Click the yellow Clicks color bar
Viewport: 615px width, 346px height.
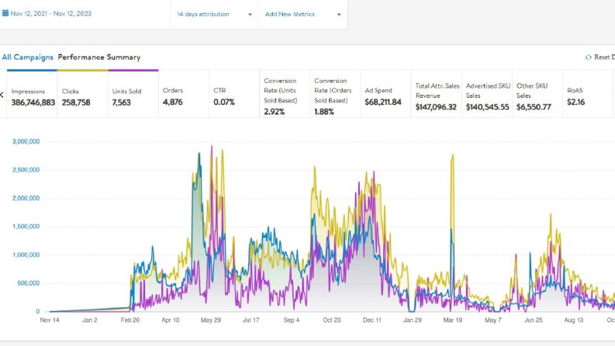83,71
